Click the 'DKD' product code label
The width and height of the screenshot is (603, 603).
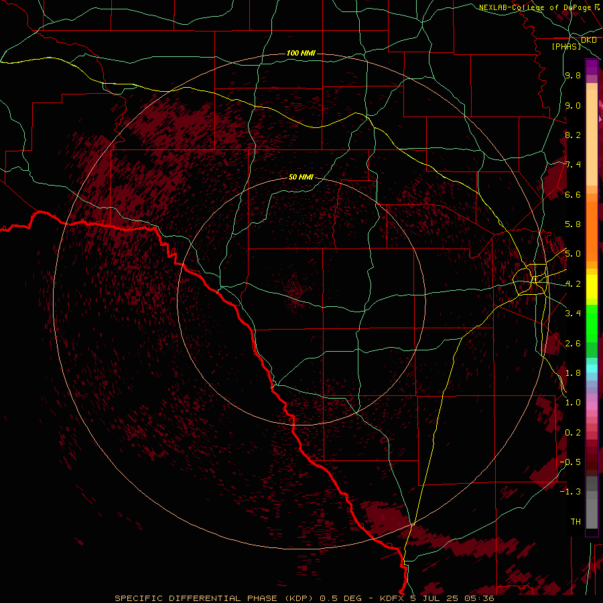click(588, 40)
